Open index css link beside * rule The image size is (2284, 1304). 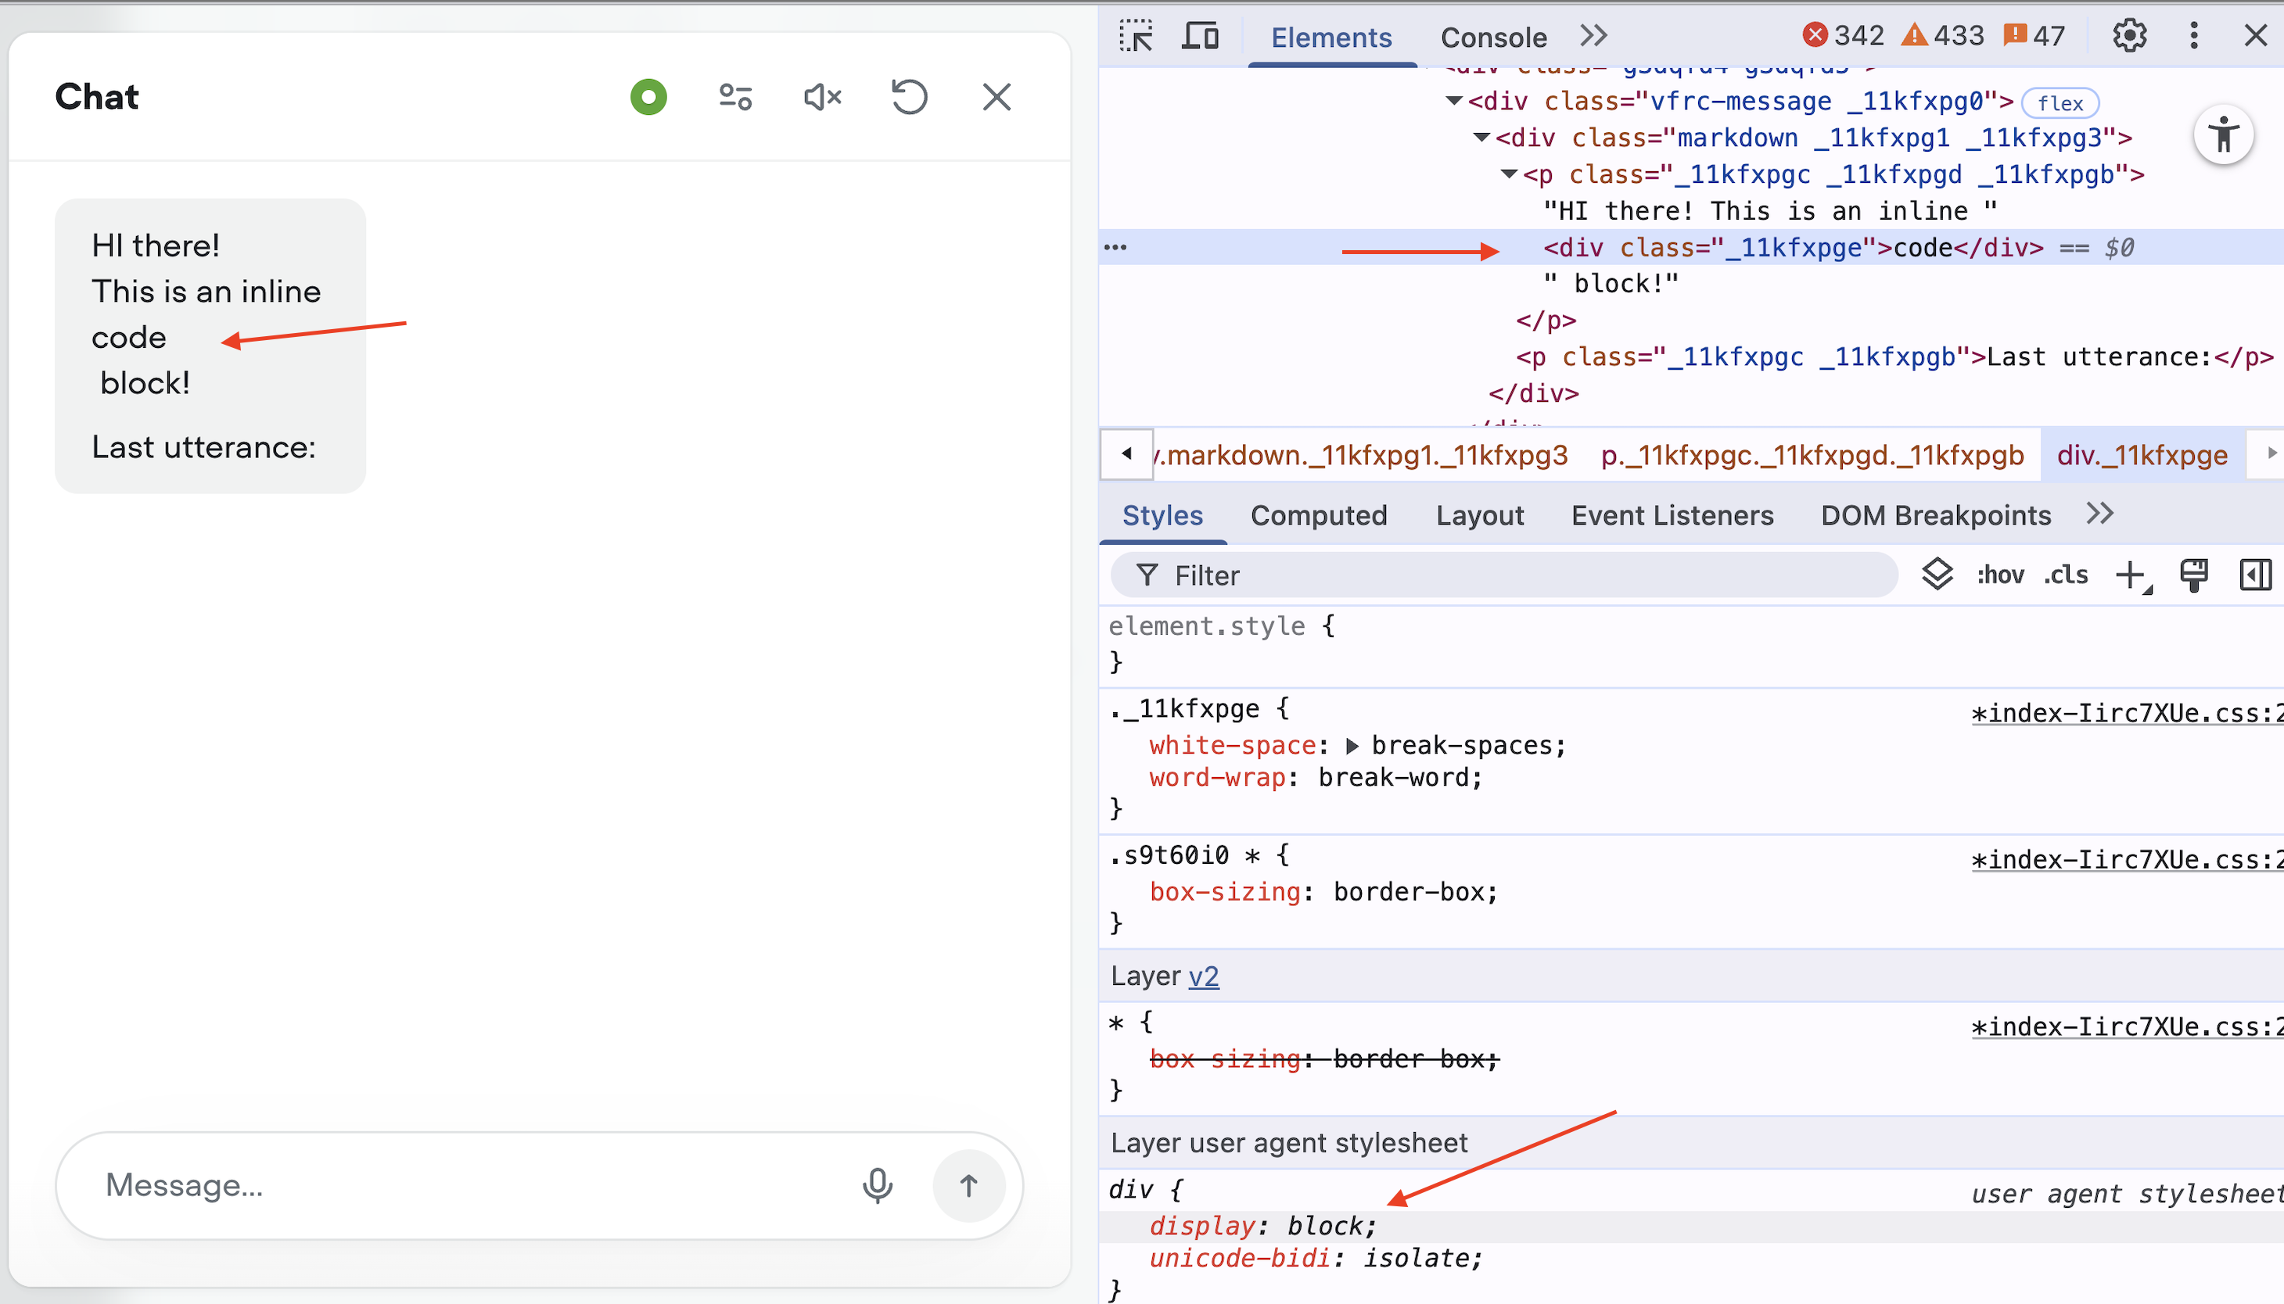(2126, 1027)
